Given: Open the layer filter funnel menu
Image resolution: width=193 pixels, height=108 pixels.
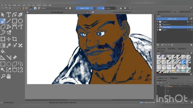Looking at the screenshot, I should [x=189, y=16].
